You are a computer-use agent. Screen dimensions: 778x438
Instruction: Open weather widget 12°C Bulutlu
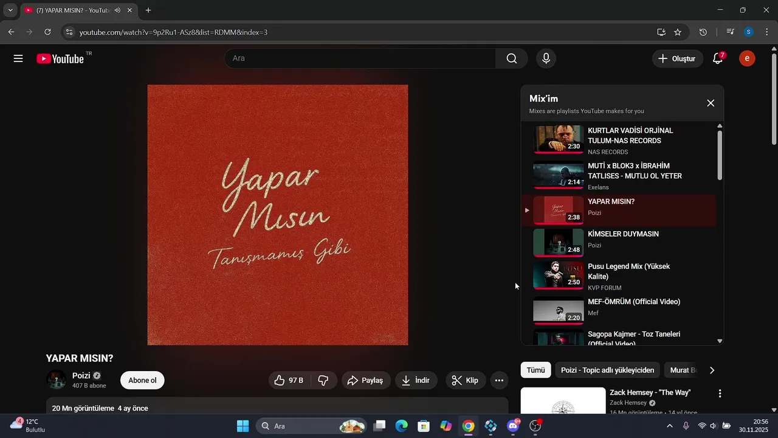[27, 425]
